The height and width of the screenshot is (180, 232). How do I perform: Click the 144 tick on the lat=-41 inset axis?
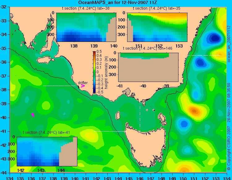coord(61,170)
